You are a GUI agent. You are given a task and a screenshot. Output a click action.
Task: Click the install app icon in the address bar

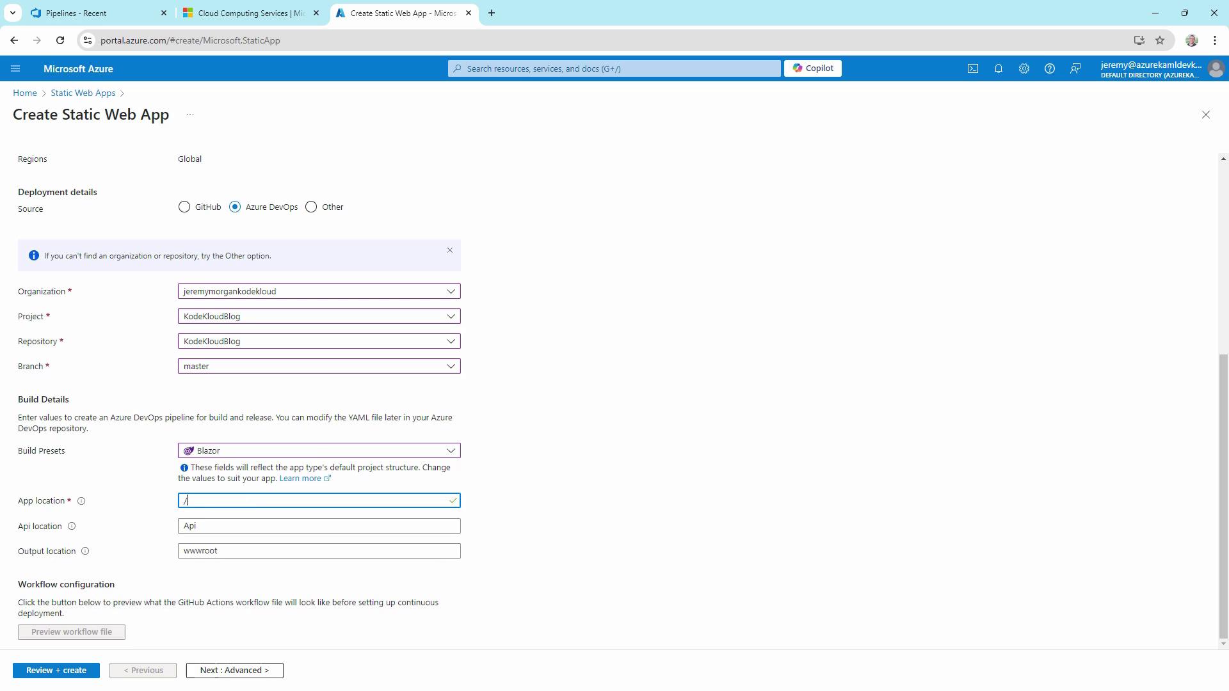pos(1139,40)
